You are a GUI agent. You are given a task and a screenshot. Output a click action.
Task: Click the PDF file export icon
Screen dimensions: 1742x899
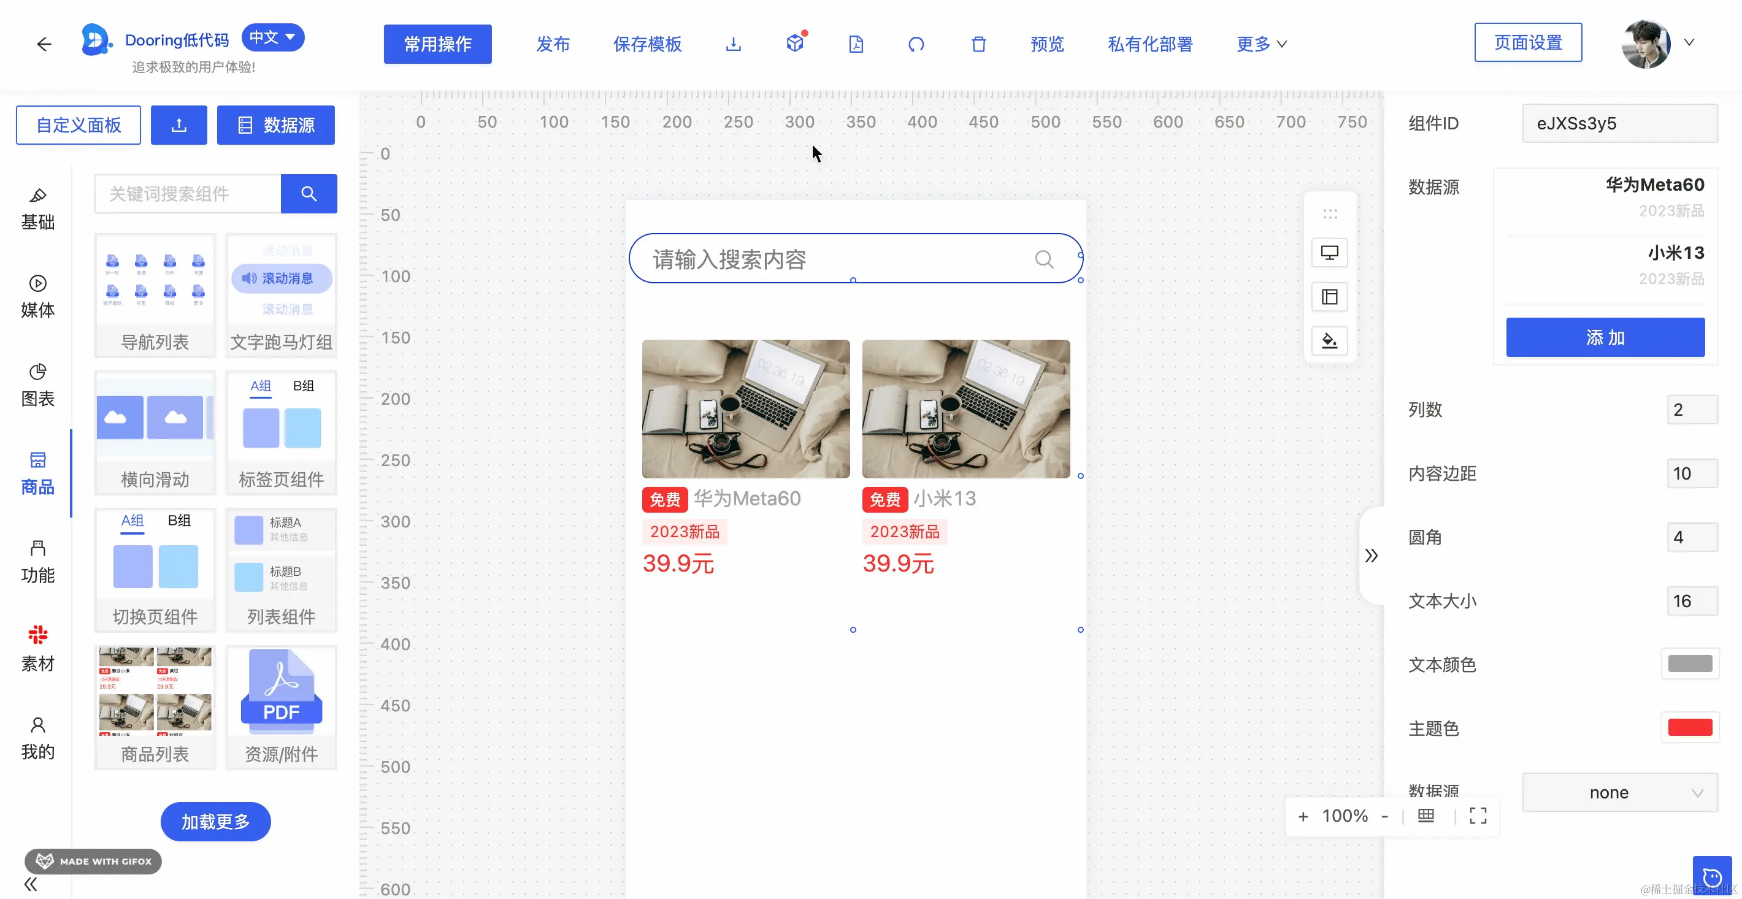coord(856,45)
